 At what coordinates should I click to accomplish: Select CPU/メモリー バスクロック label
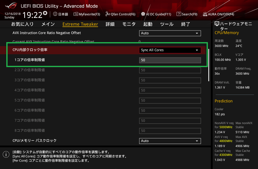coord(34,140)
